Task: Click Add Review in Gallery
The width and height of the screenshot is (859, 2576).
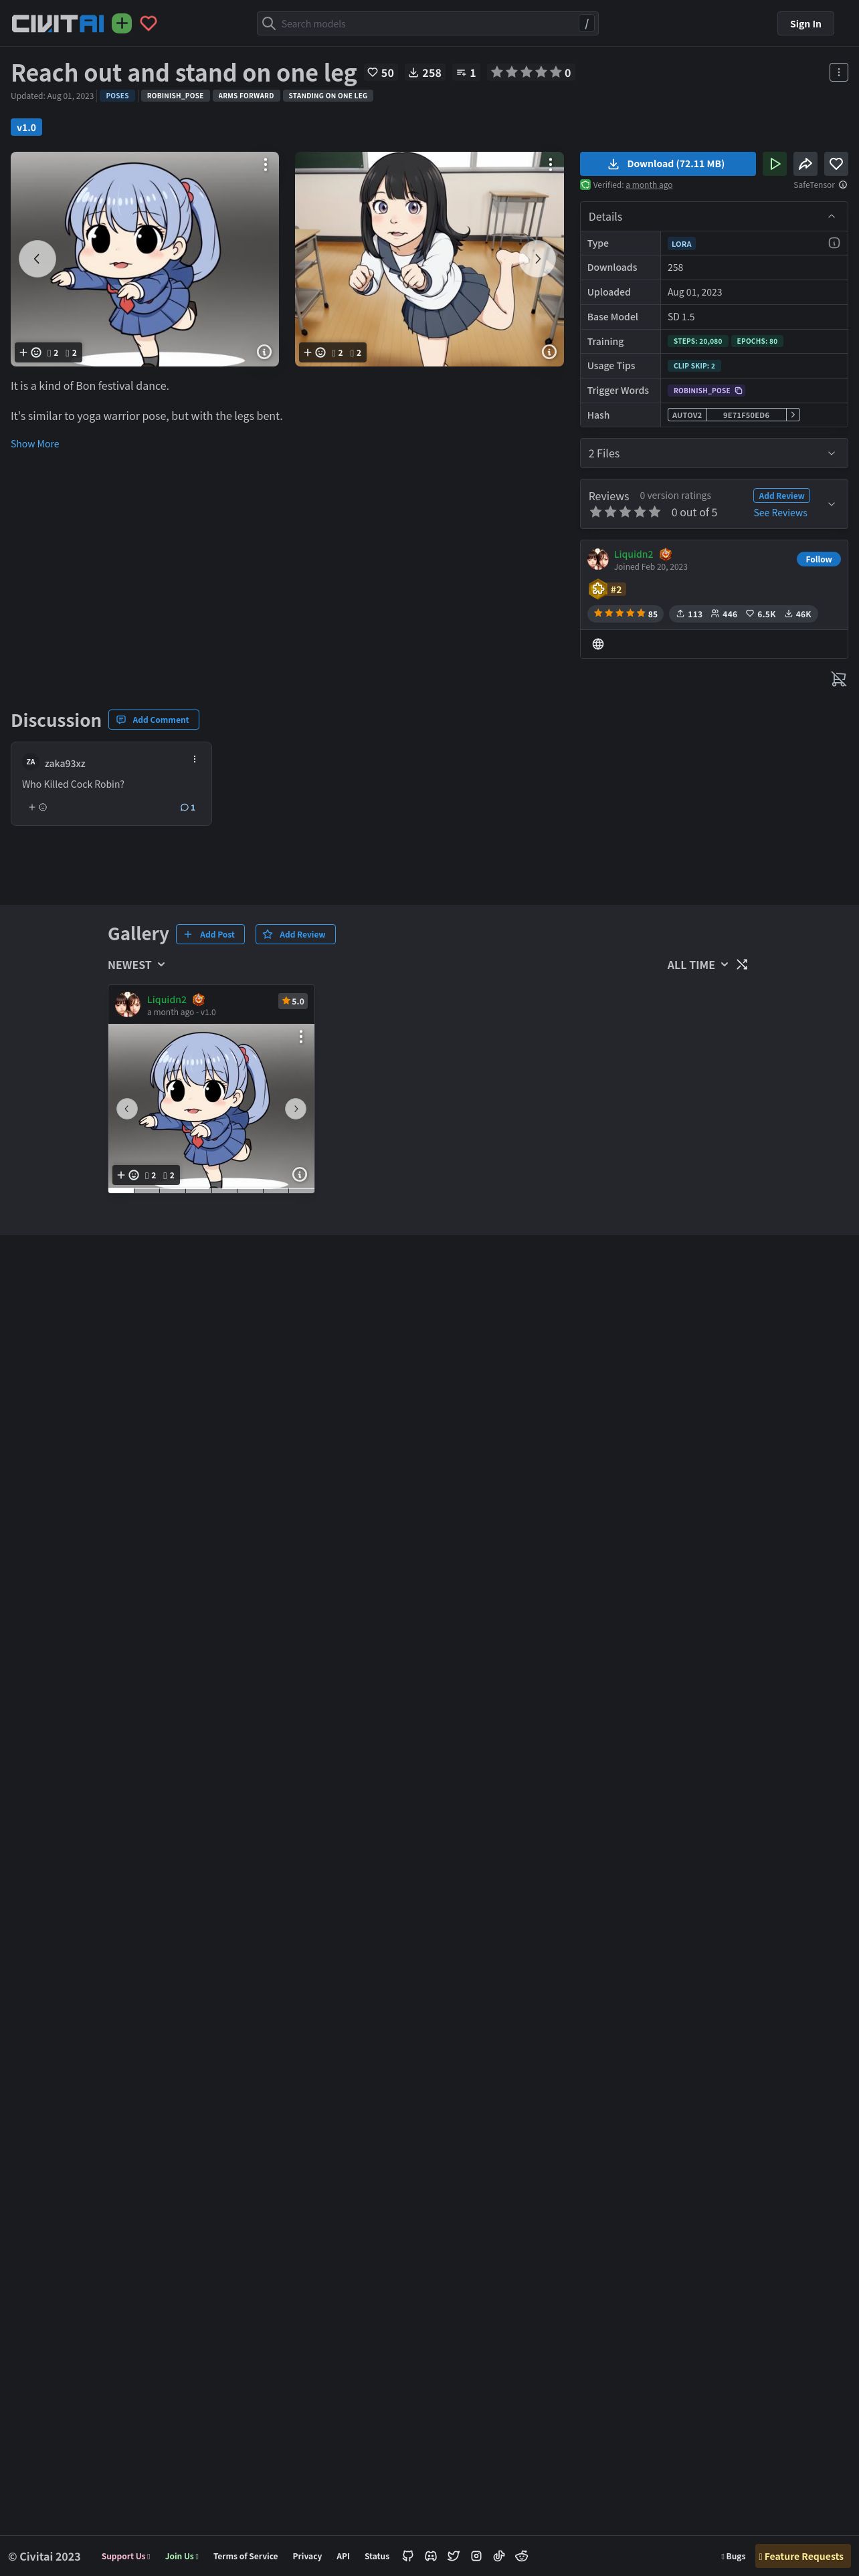Action: click(x=295, y=934)
